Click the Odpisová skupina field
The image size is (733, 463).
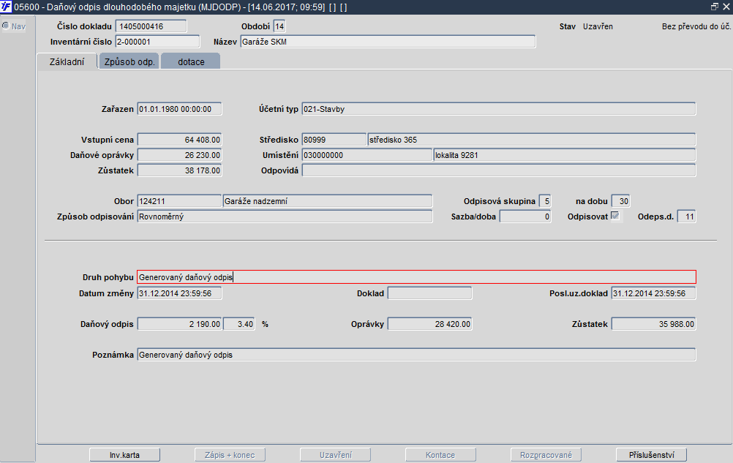coord(545,201)
